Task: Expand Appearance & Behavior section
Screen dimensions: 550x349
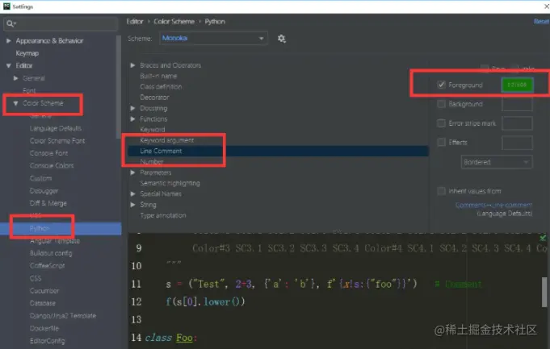Action: tap(9, 41)
